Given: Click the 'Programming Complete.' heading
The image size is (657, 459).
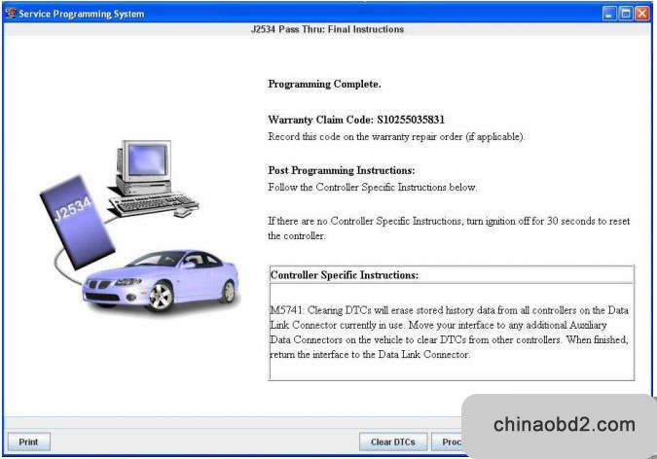Looking at the screenshot, I should tap(324, 85).
